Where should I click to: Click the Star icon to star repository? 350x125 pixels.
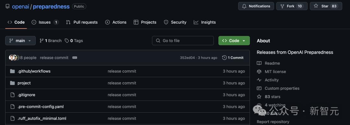[x=316, y=6]
